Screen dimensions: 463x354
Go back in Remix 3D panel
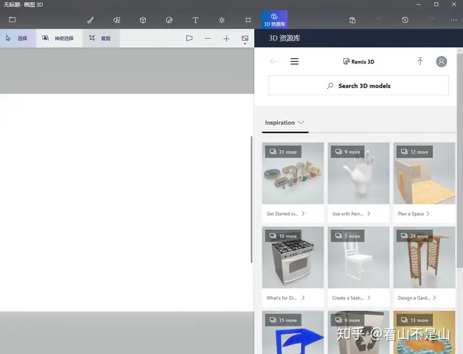274,62
